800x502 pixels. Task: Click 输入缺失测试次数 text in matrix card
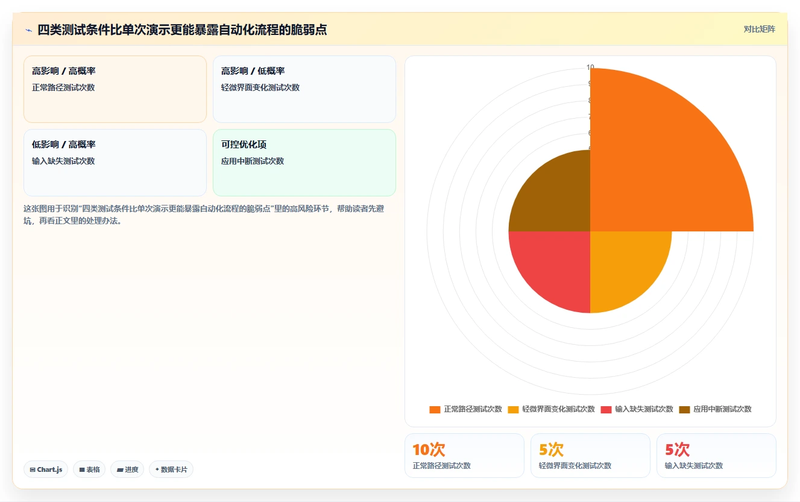pyautogui.click(x=63, y=161)
